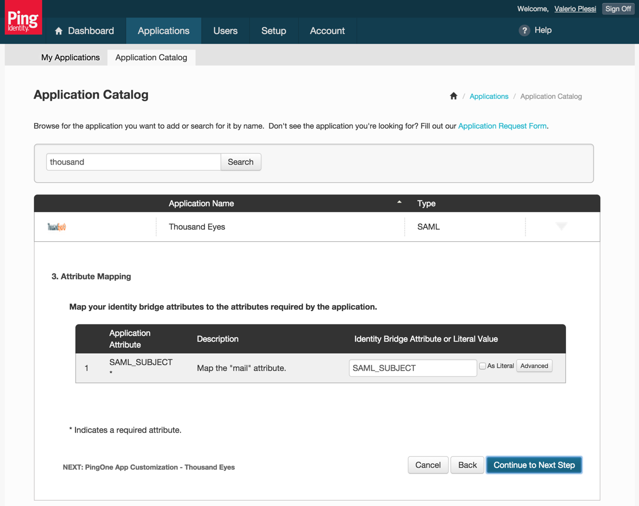Screen dimensions: 639x506
Task: Click the Sign Off button
Action: tap(618, 9)
